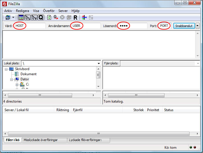Click message log scroll down arrow
Viewport: 203px width, 153px height.
click(198, 56)
